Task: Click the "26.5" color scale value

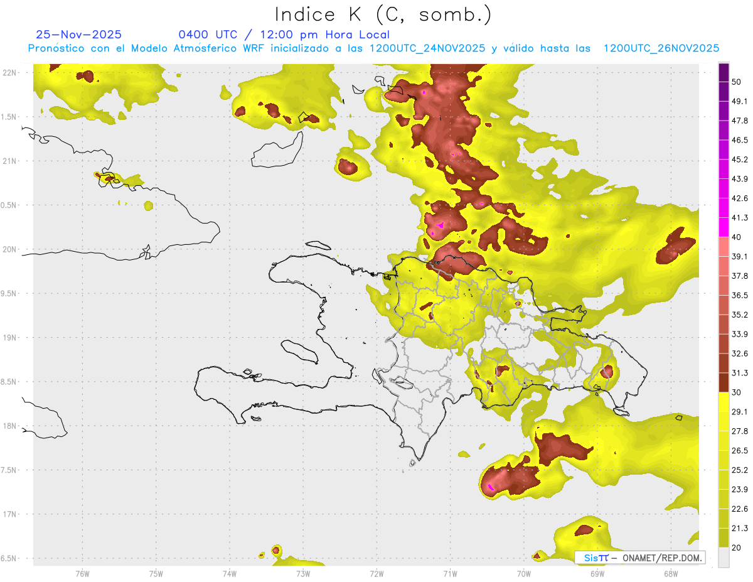Action: (740, 451)
